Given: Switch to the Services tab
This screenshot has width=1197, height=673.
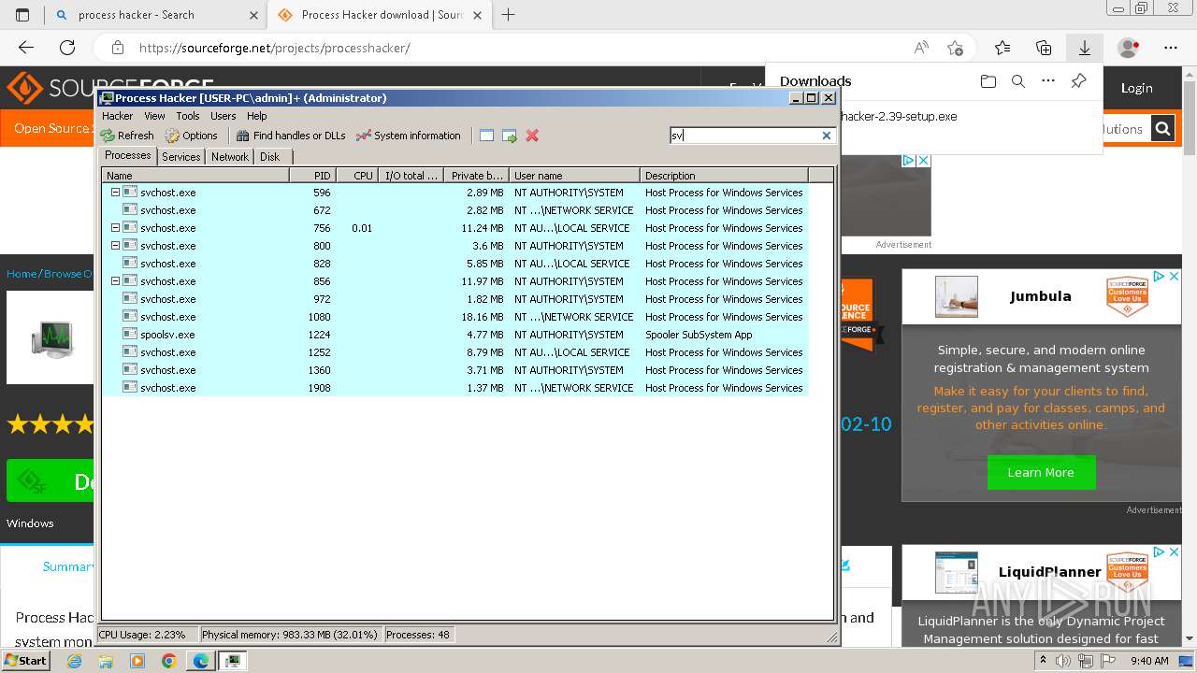Looking at the screenshot, I should coord(181,157).
